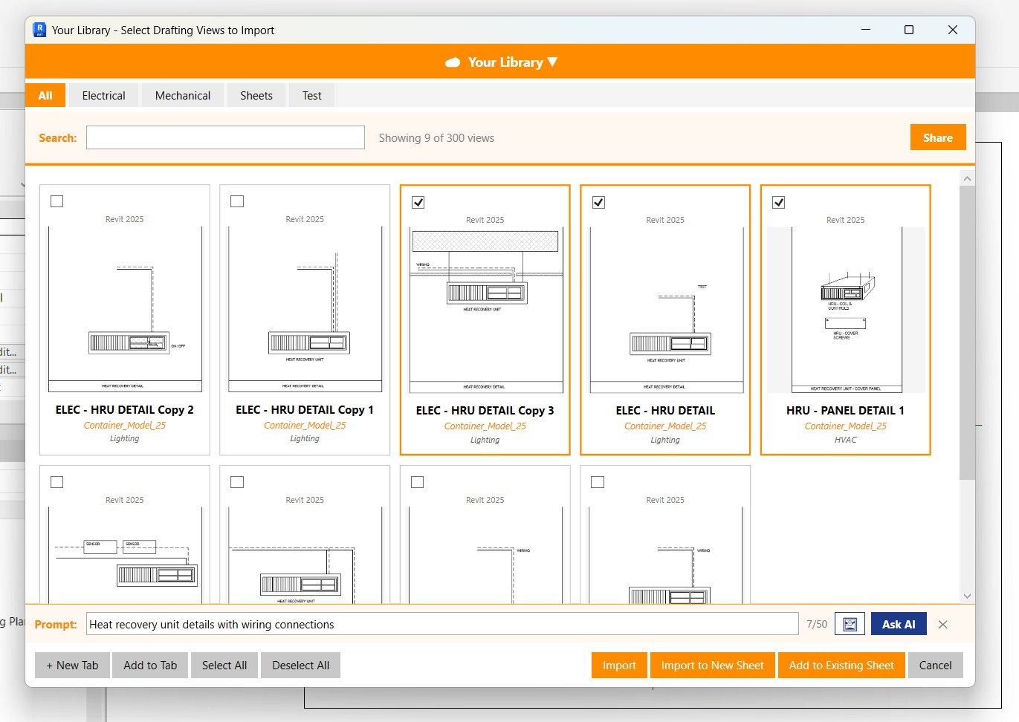
Task: Click the cloud icon beside Your Library
Action: (x=453, y=63)
